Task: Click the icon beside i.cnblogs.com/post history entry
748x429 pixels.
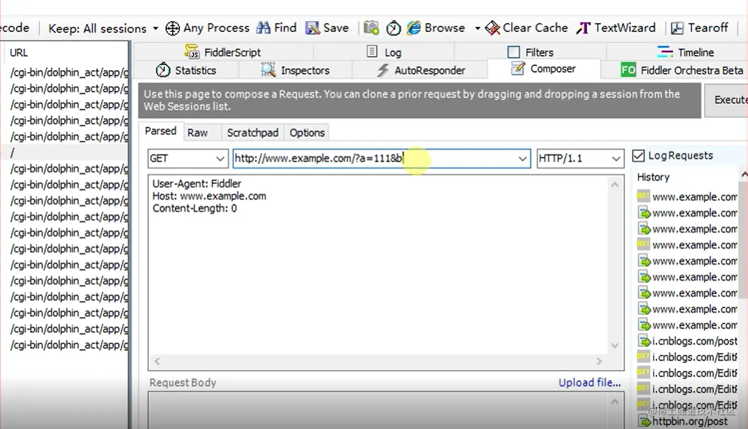Action: tap(644, 341)
